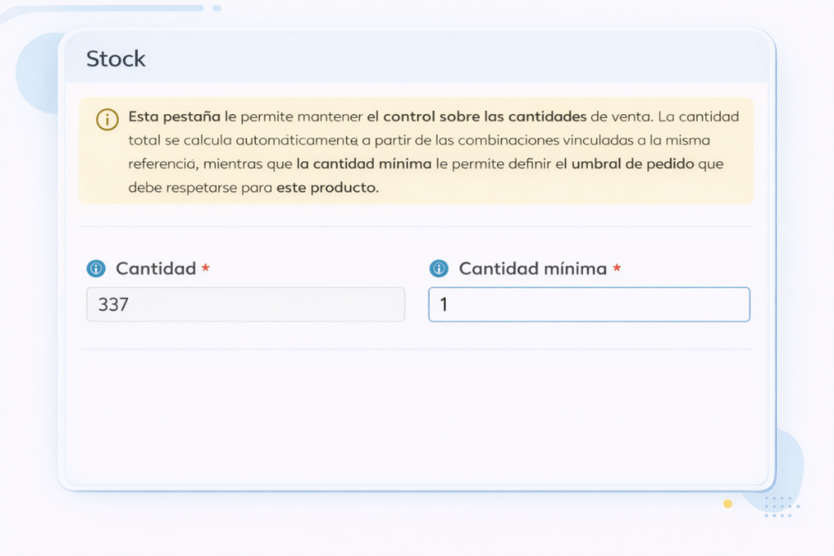The image size is (834, 556).
Task: Click the Stock panel heading
Action: click(116, 59)
